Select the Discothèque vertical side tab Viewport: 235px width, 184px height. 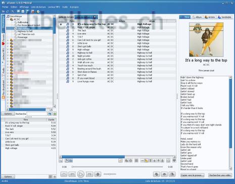coord(3,23)
